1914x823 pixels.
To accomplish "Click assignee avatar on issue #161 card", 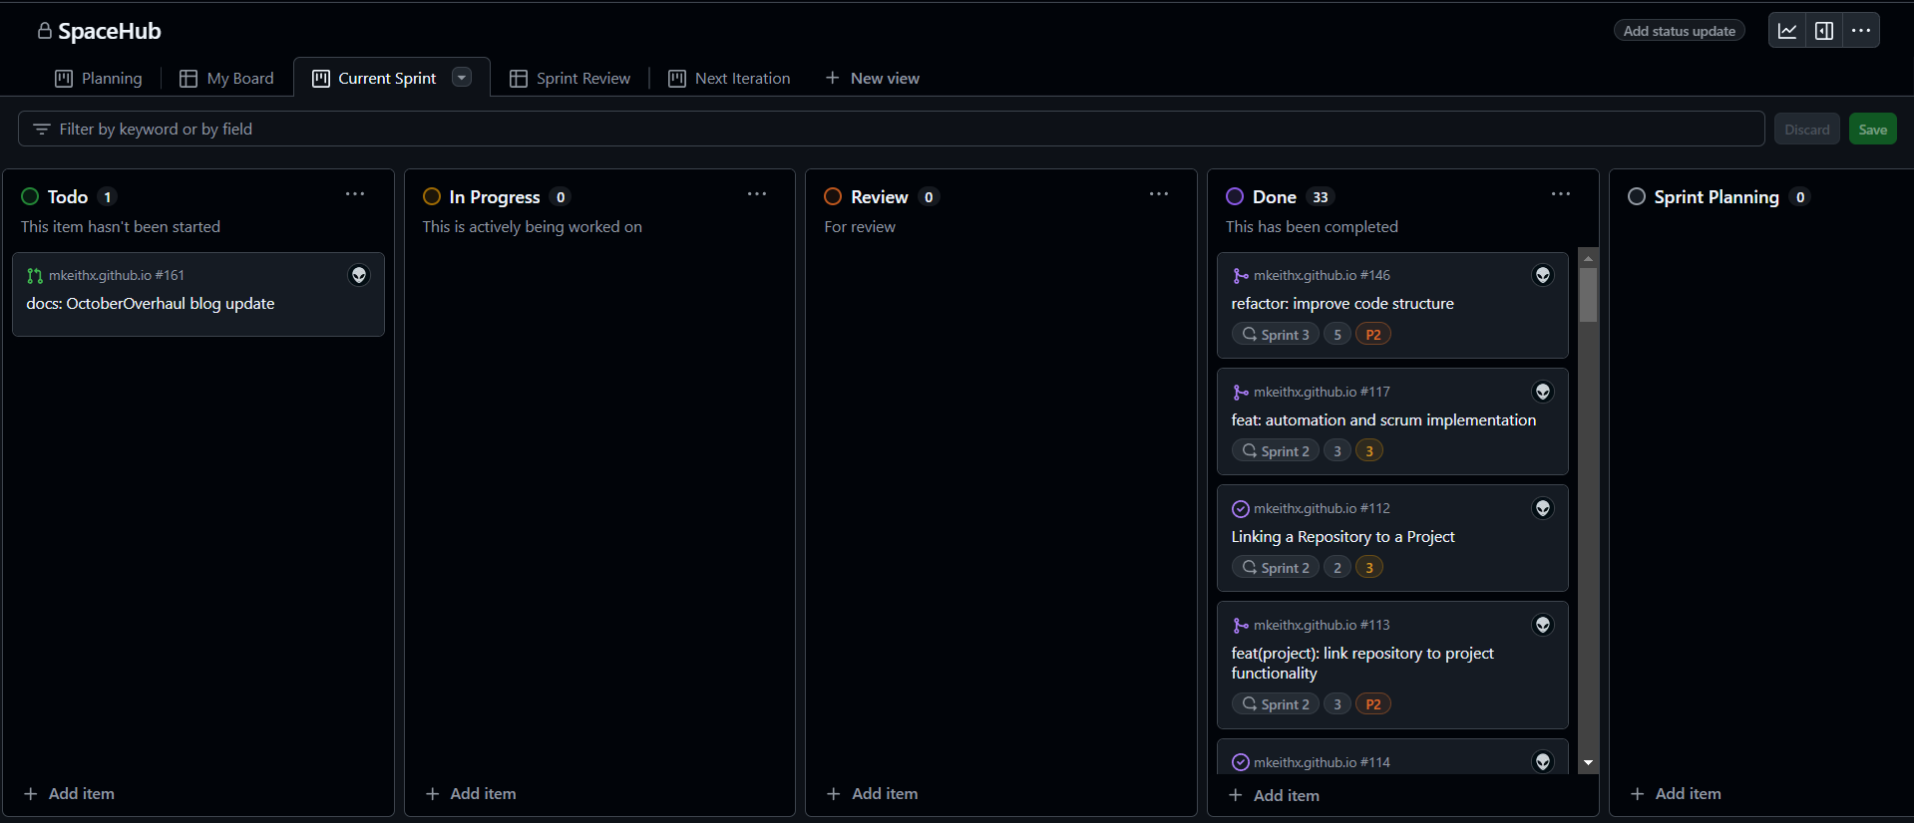I will point(359,275).
